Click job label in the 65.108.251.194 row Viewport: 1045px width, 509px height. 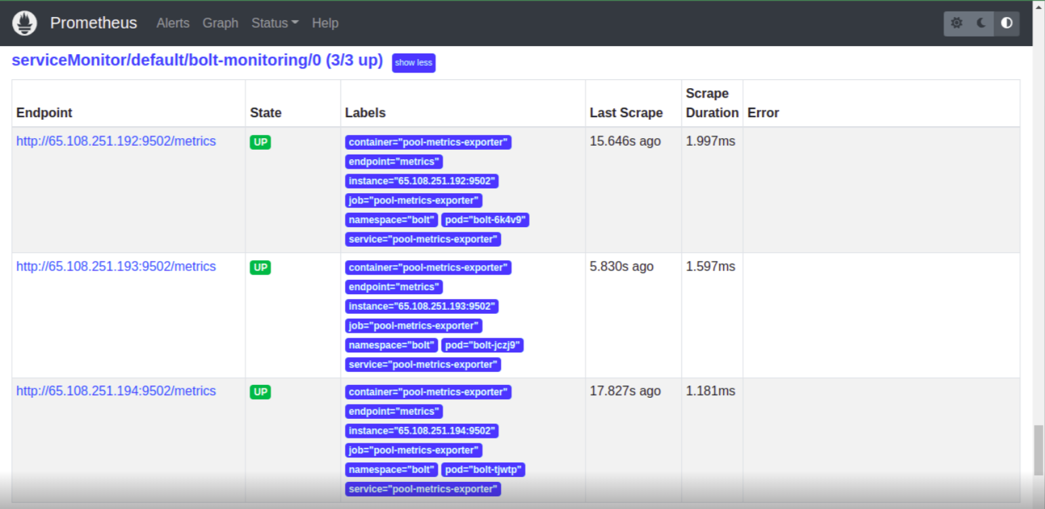tap(413, 450)
